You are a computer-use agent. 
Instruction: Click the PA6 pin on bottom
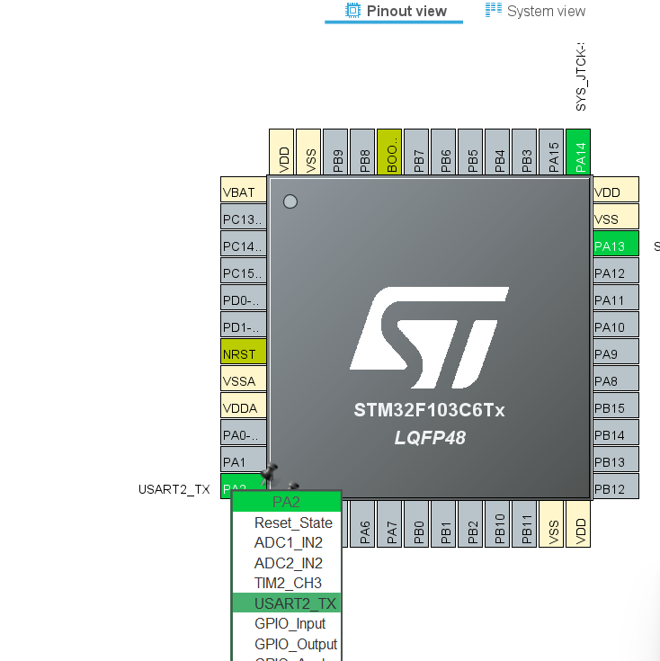click(362, 524)
